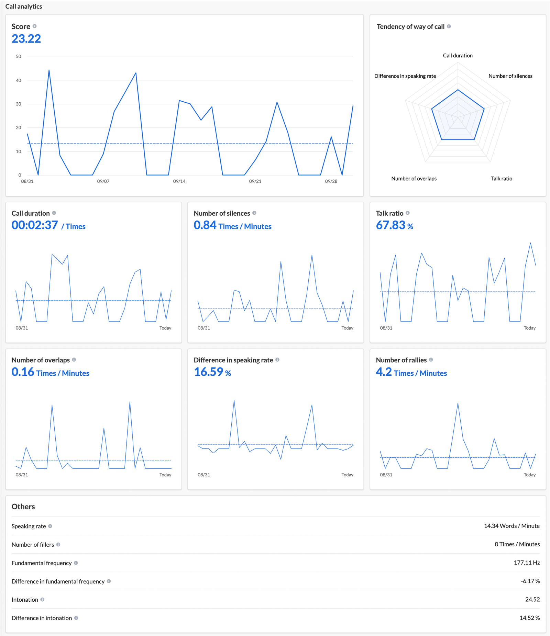The image size is (550, 636).
Task: Click the 09/14 date label on Score chart
Action: tap(179, 181)
